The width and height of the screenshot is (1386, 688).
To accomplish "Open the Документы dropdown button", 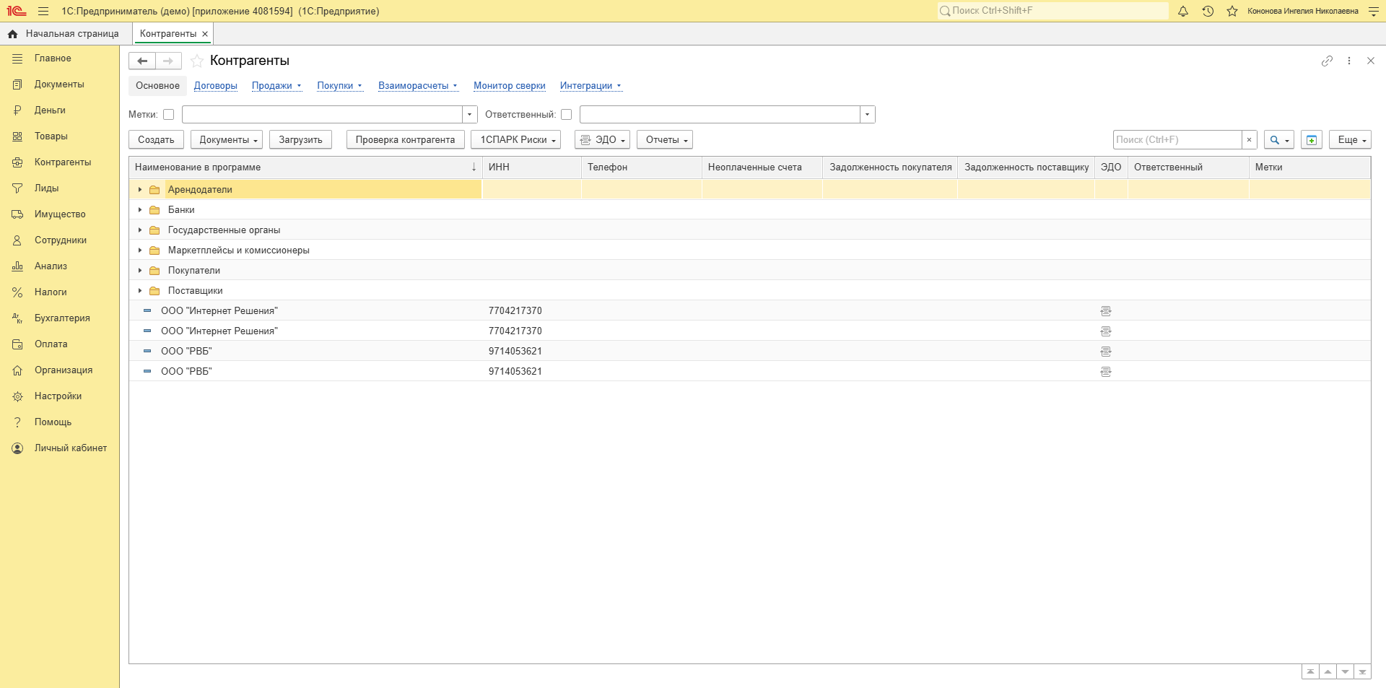I will tap(227, 140).
